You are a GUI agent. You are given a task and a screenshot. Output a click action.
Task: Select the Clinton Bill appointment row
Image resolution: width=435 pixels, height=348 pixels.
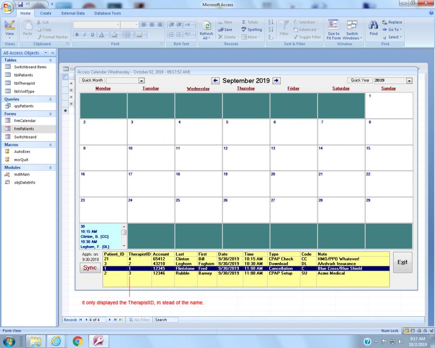click(x=246, y=259)
